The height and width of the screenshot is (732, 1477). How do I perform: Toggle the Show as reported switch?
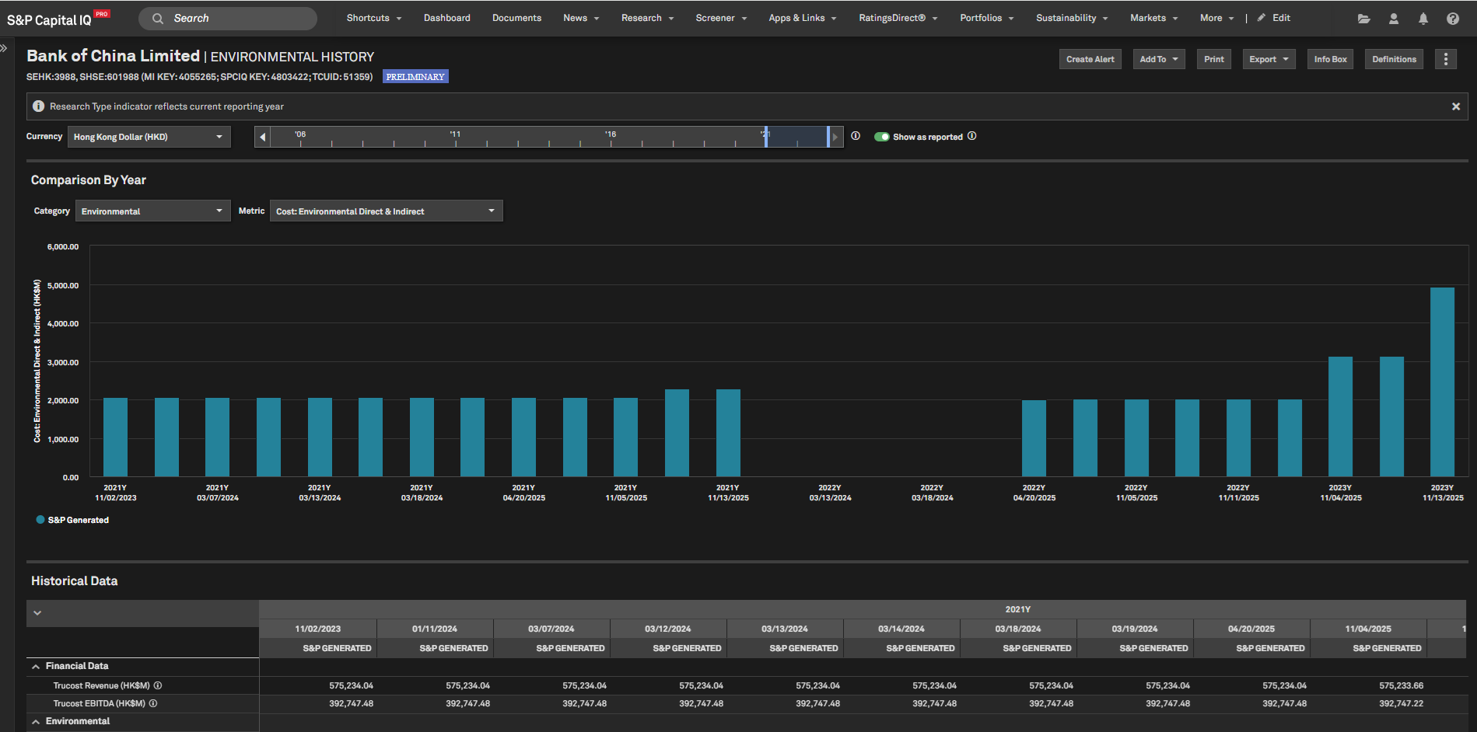(881, 137)
